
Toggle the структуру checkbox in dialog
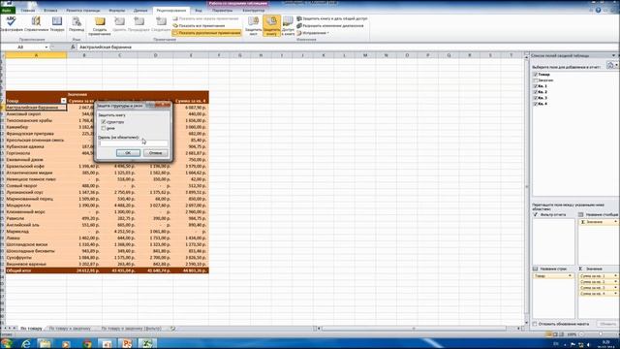pos(104,122)
